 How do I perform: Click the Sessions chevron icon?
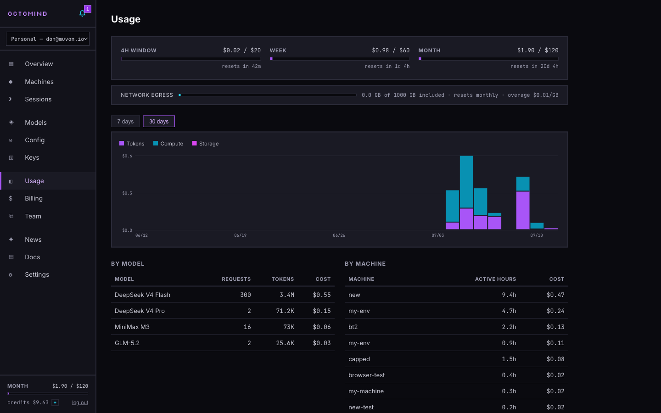tap(11, 99)
